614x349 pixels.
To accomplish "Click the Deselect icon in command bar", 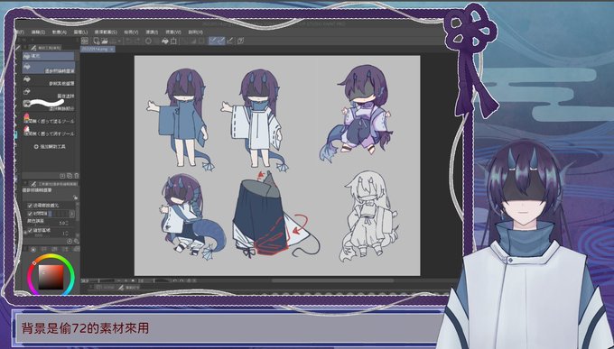I will pos(184,41).
